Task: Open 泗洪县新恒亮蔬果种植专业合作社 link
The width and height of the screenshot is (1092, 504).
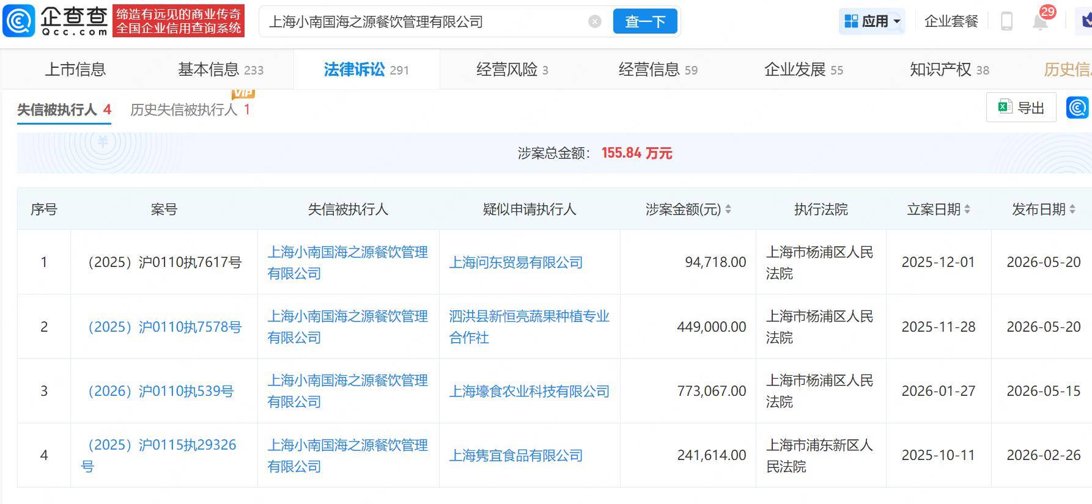Action: 529,327
